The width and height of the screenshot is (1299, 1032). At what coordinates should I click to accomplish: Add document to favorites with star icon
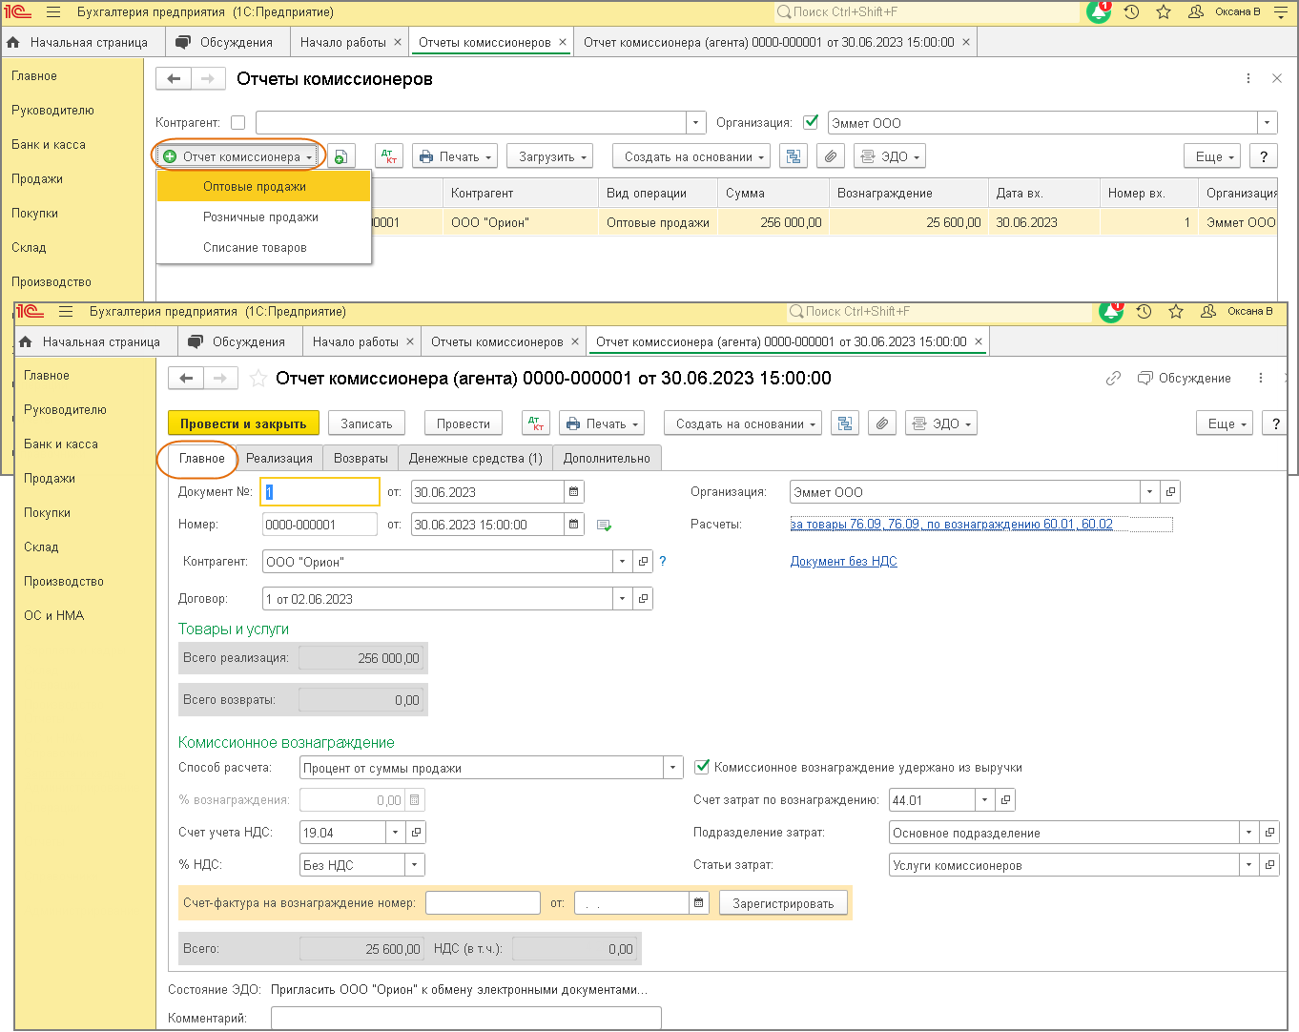click(x=258, y=379)
